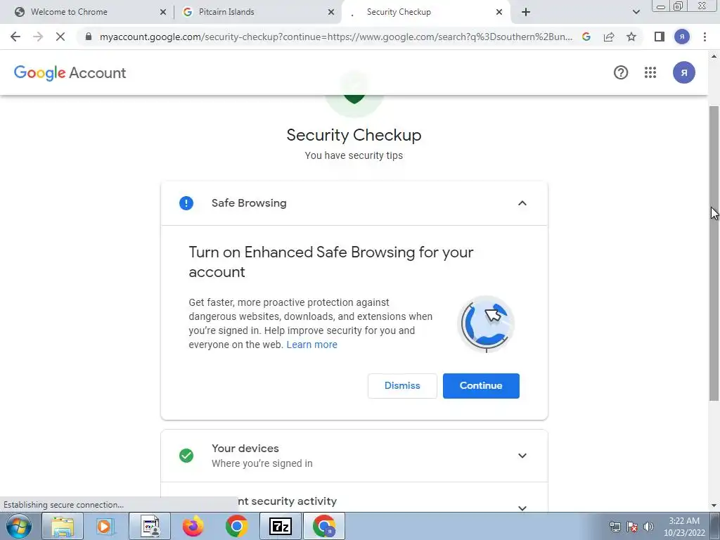Bookmark this page with the star icon

pyautogui.click(x=631, y=37)
